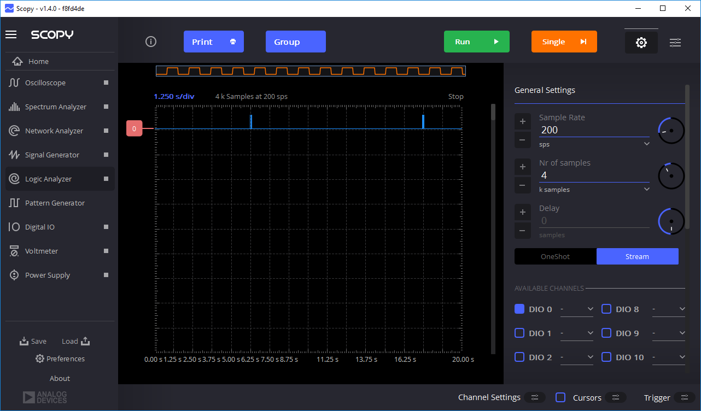Screen dimensions: 701x411
Task: Click the Preferences gear icon
Action: pyautogui.click(x=40, y=359)
